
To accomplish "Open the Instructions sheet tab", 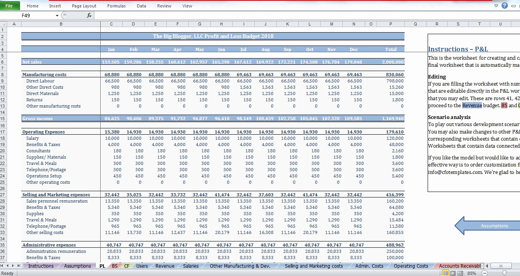I will 41,266.
